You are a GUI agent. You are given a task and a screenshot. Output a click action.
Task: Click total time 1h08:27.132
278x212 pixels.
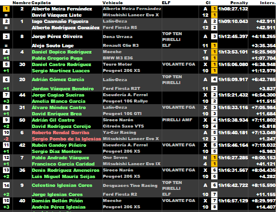[x=233, y=9]
